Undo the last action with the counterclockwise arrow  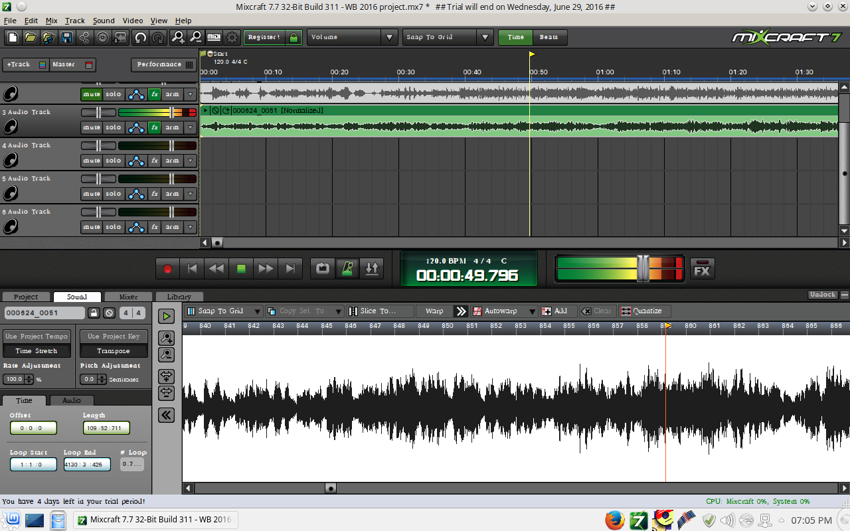point(140,37)
